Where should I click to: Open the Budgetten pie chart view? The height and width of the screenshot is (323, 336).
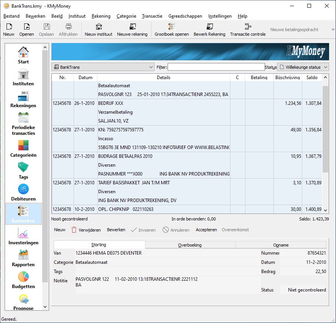23,280
